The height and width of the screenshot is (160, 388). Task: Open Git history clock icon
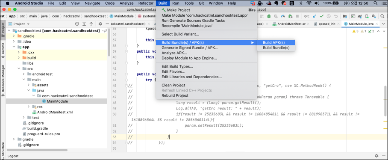(x=329, y=16)
